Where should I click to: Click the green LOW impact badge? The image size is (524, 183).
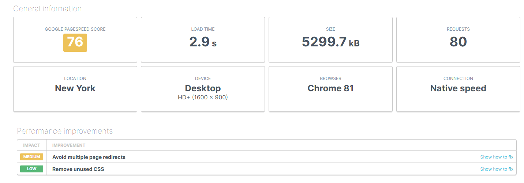[x=31, y=169]
